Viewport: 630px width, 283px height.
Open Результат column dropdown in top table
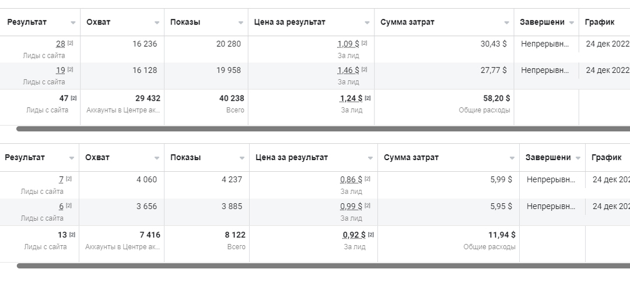[x=73, y=23]
